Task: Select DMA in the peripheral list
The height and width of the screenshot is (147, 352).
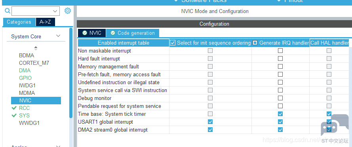Action: [25, 71]
